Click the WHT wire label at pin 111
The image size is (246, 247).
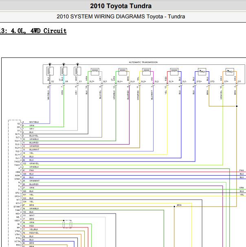tap(32, 215)
